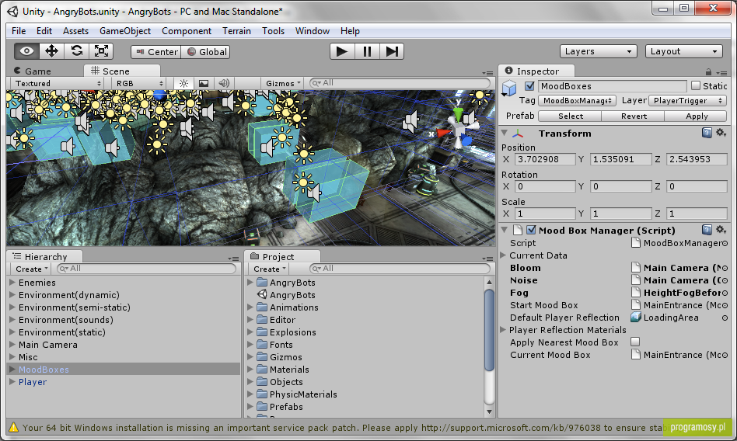Select Main Camera in Hierarchy
This screenshot has width=737, height=441.
48,345
